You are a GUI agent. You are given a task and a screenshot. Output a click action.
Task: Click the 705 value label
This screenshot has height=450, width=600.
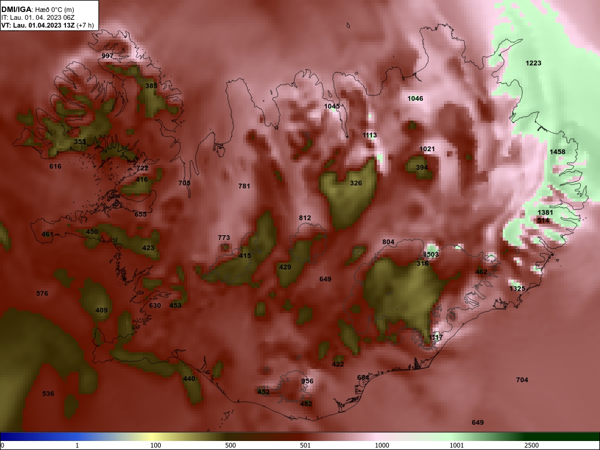[184, 183]
